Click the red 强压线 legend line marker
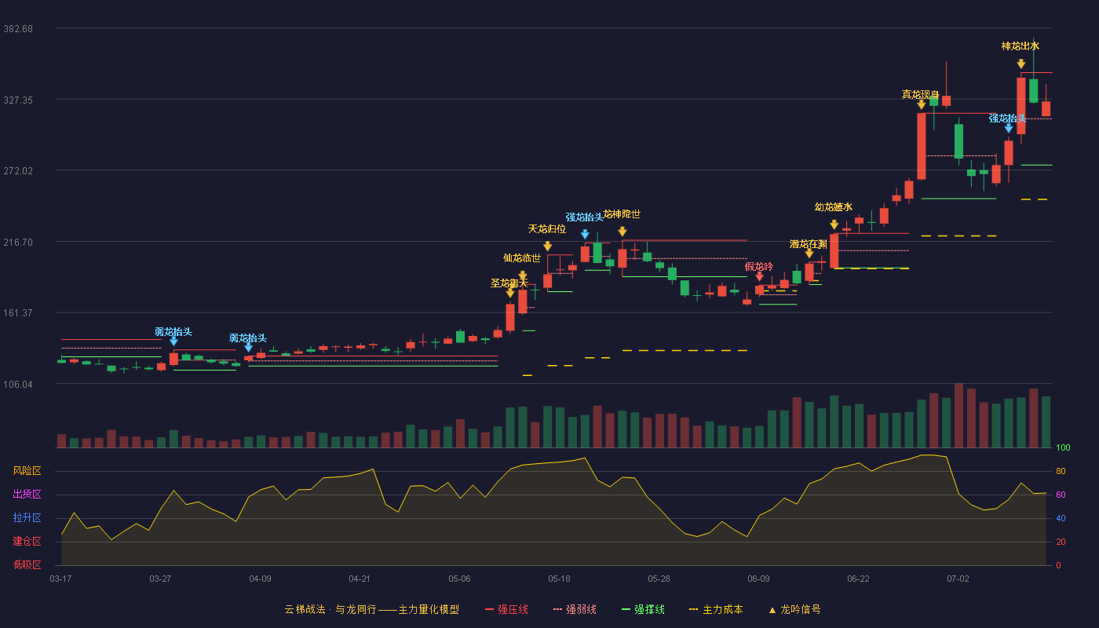1099x628 pixels. [490, 609]
